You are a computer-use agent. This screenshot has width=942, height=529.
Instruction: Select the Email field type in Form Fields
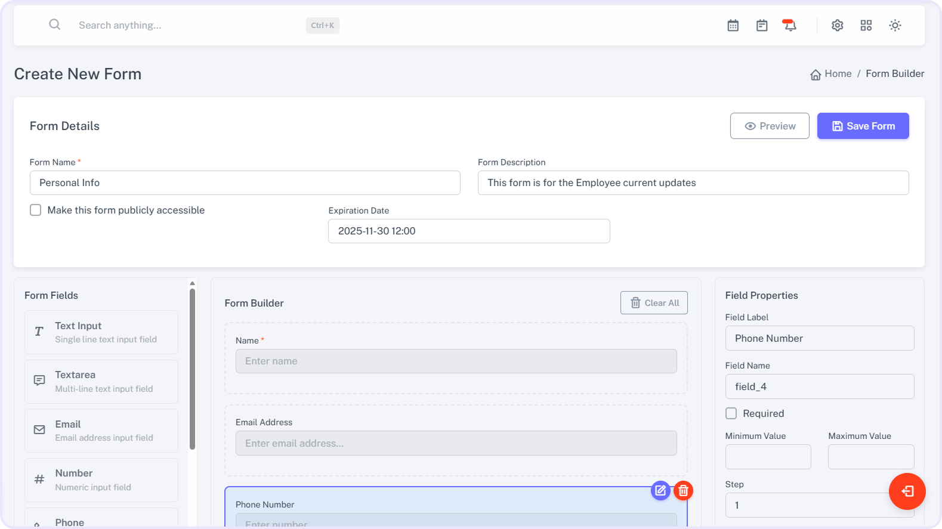[101, 431]
